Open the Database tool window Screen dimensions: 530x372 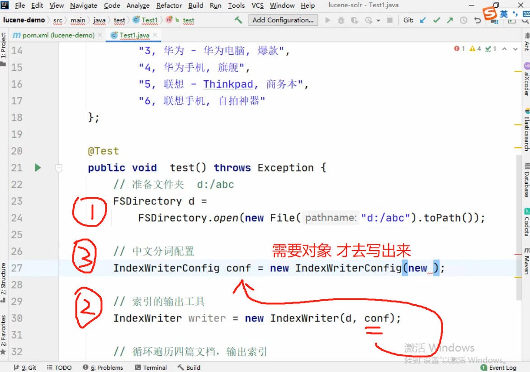(x=526, y=180)
